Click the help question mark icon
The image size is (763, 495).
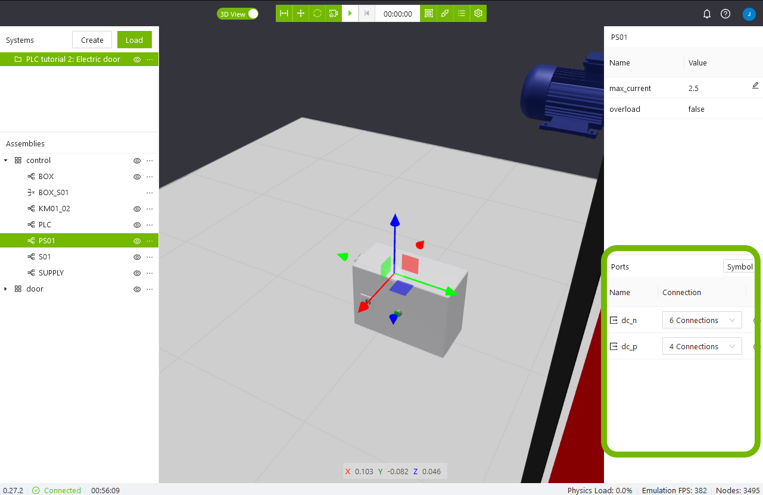point(725,14)
